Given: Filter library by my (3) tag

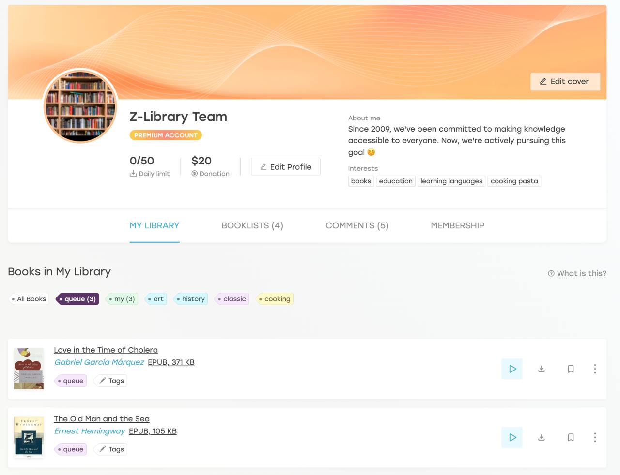Looking at the screenshot, I should tap(122, 299).
